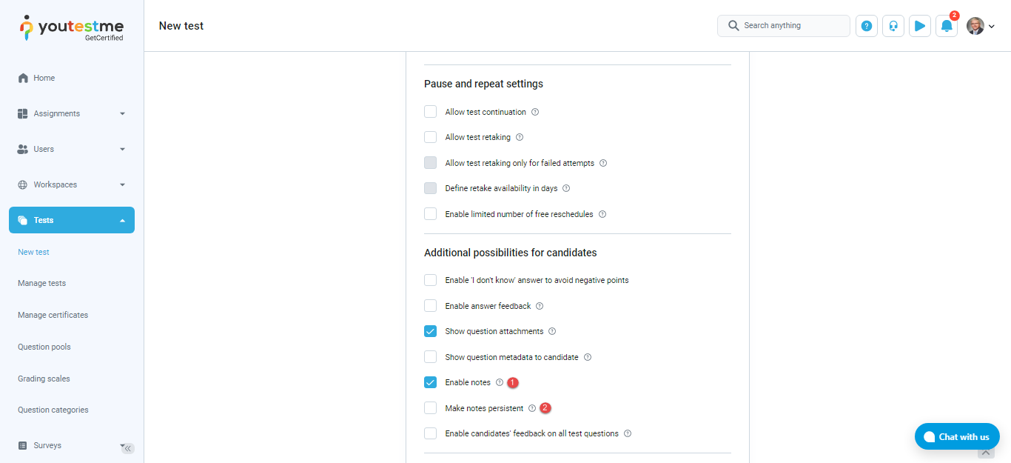1011x463 pixels.
Task: Click info icon beside Show question attachments
Action: pos(552,332)
